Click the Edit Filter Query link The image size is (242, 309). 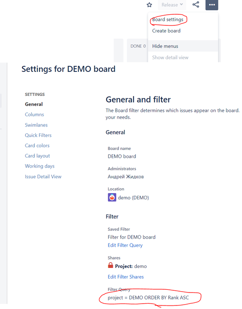[x=125, y=245]
